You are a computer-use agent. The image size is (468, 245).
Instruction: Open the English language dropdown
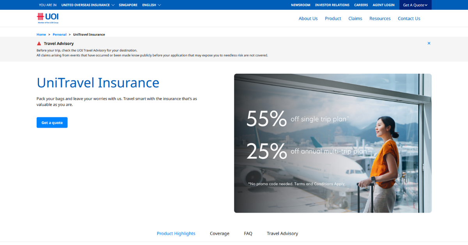(x=151, y=5)
